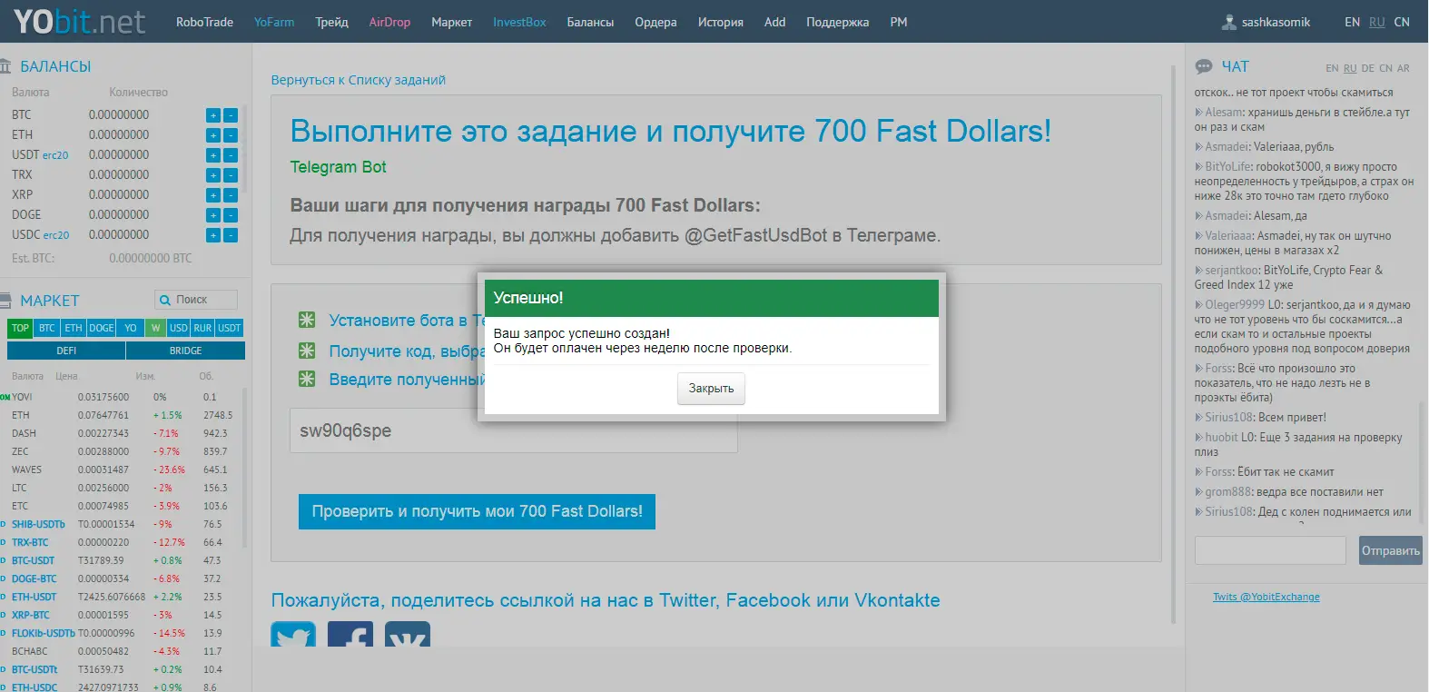Open the Add menu item
This screenshot has width=1429, height=692.
[x=774, y=22]
